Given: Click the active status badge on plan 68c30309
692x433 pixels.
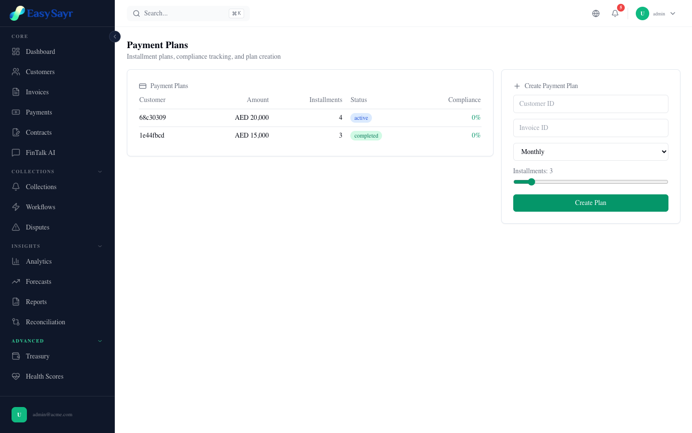Looking at the screenshot, I should coord(361,118).
